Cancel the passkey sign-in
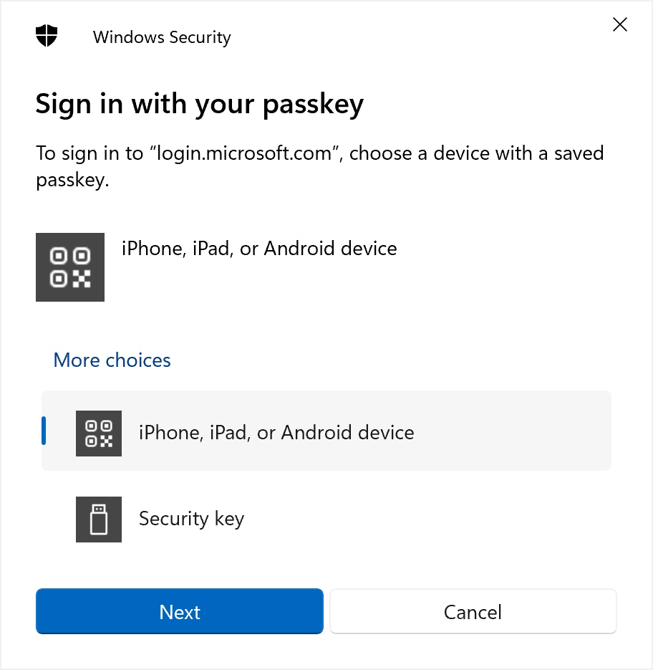The width and height of the screenshot is (653, 670). [473, 612]
